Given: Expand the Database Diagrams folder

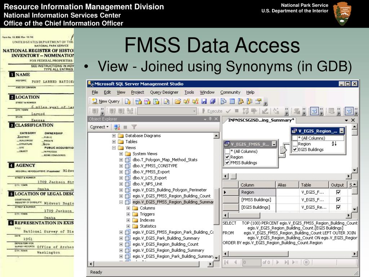Looking at the screenshot, I should pyautogui.click(x=114, y=136).
